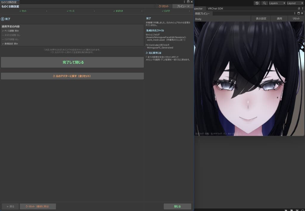The height and width of the screenshot is (211, 305).
Task: Close the プレビュー tab with its X
Action: pyautogui.click(x=188, y=6)
